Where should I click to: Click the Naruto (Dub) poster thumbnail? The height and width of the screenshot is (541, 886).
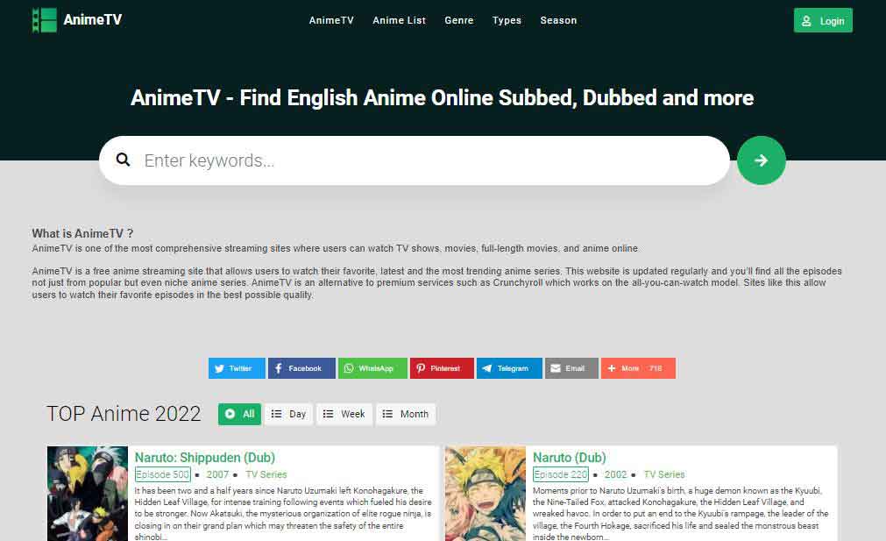coord(486,494)
